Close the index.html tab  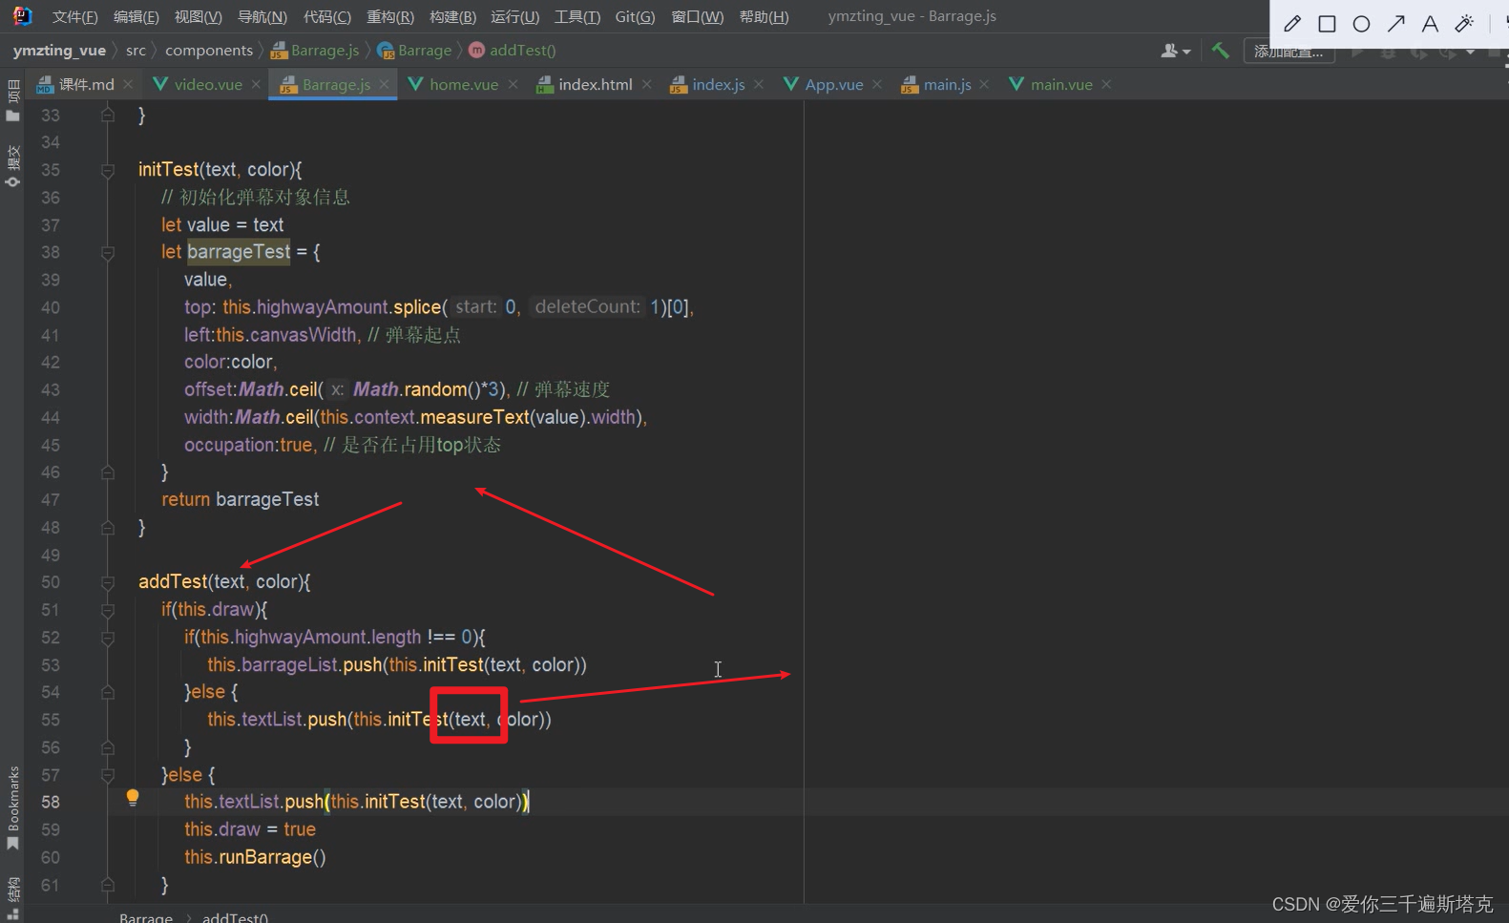pyautogui.click(x=646, y=85)
